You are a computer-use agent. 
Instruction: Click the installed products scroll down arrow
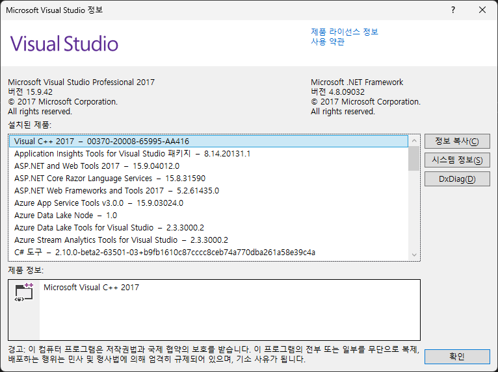pos(414,254)
